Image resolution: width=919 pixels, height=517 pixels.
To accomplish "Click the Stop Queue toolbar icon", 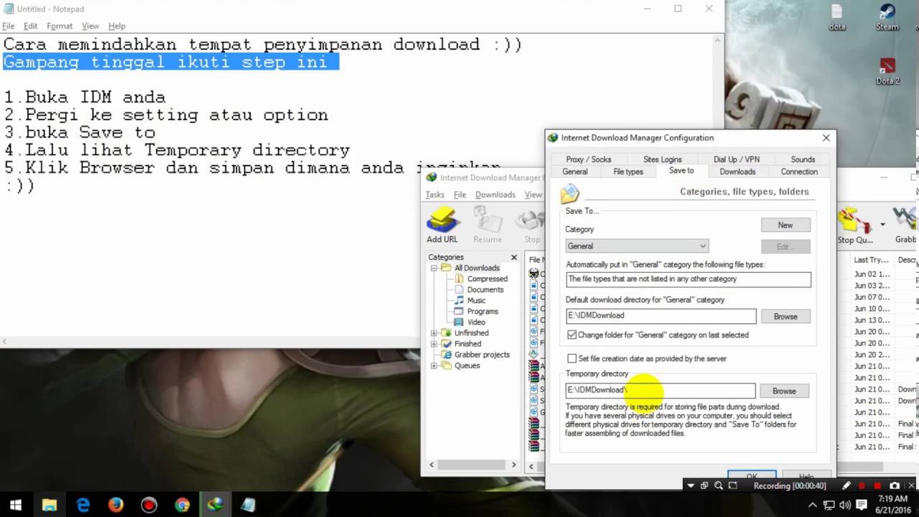I will coord(855,225).
